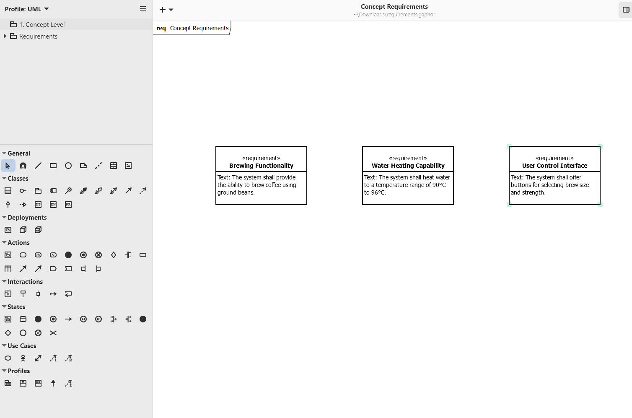Open the Profile: UML dropdown
The image size is (632, 418).
coord(27,9)
